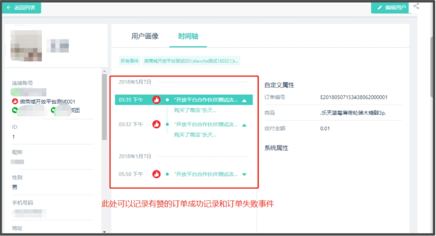436x236 pixels.
Task: Collapse the 03:32 下午 event details
Action: [x=244, y=125]
